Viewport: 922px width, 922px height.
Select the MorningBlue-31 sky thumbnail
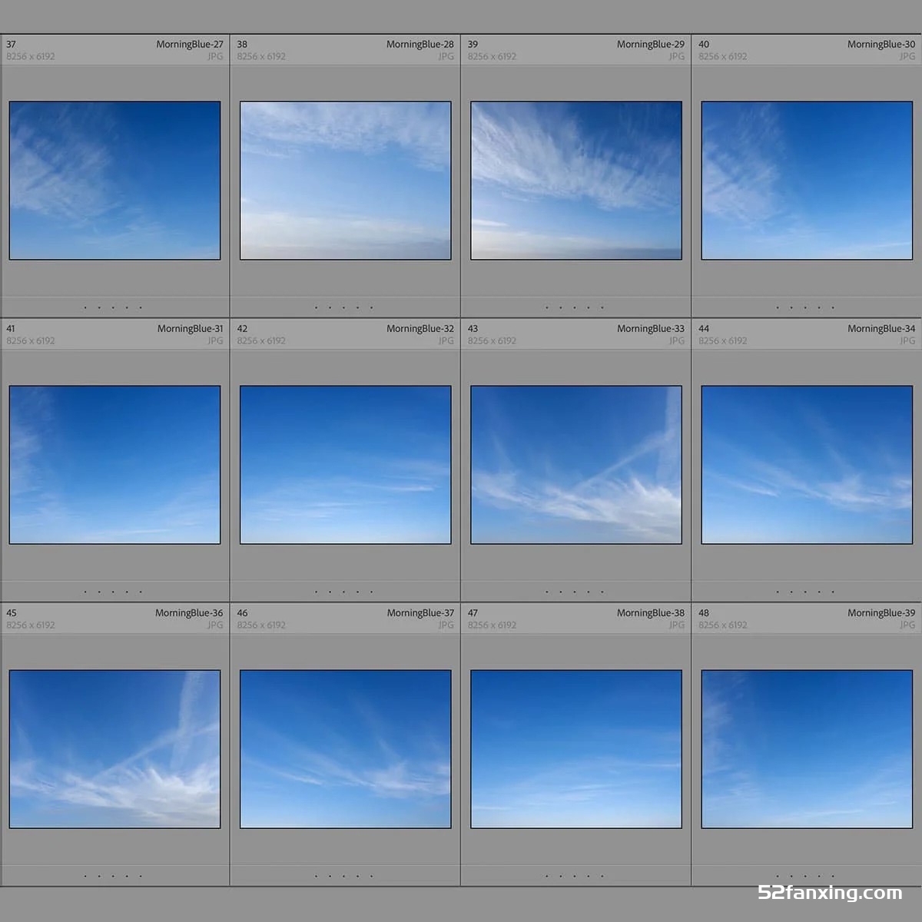pos(114,465)
